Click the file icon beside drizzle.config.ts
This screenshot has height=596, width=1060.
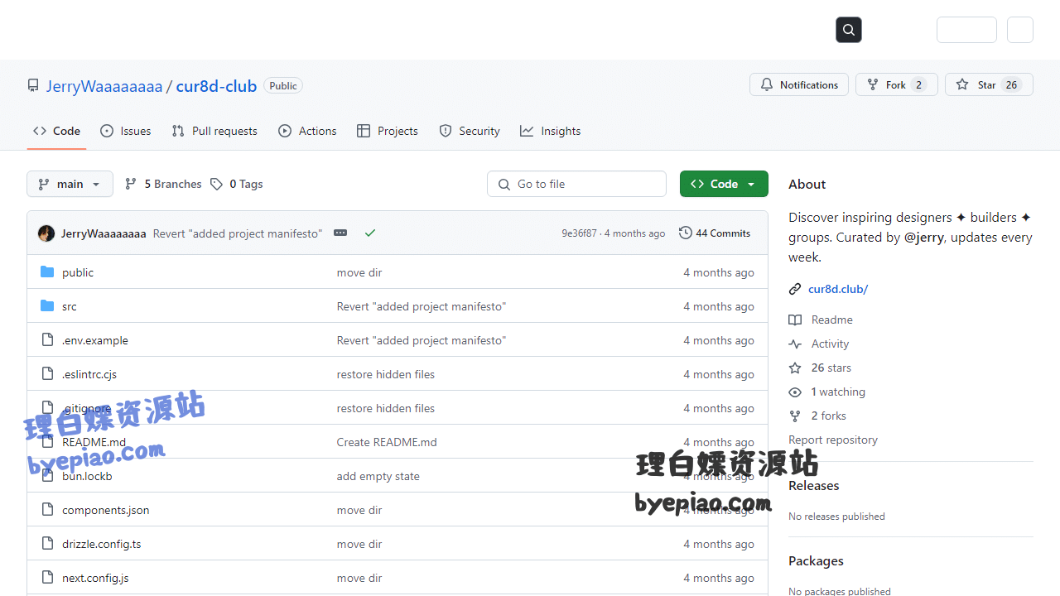coord(47,544)
